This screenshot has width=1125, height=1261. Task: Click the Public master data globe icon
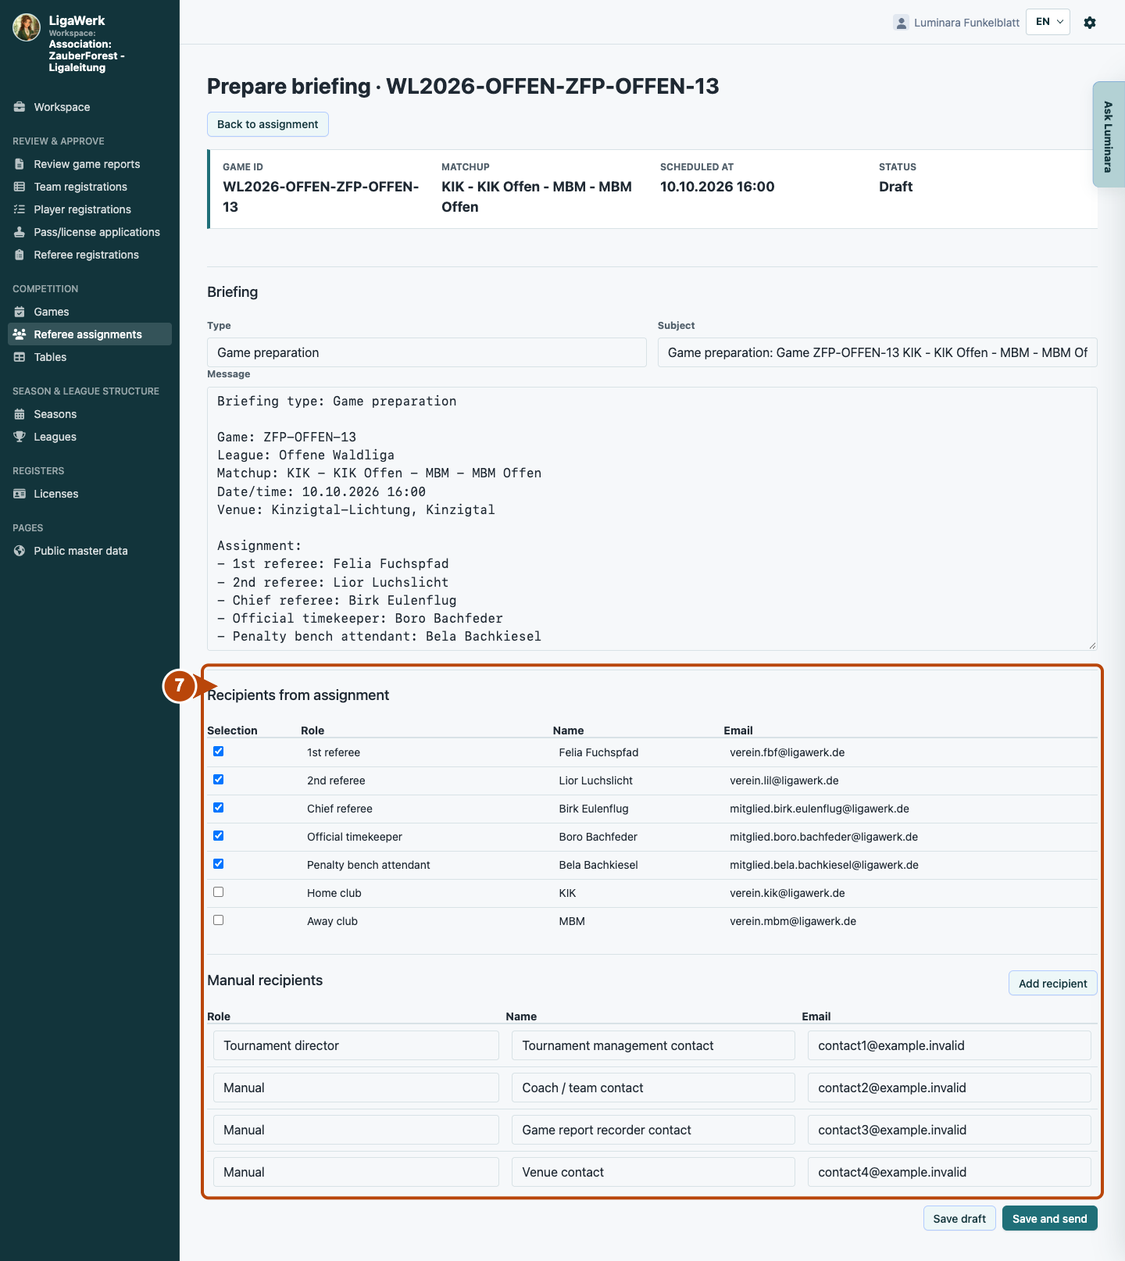[x=20, y=551]
